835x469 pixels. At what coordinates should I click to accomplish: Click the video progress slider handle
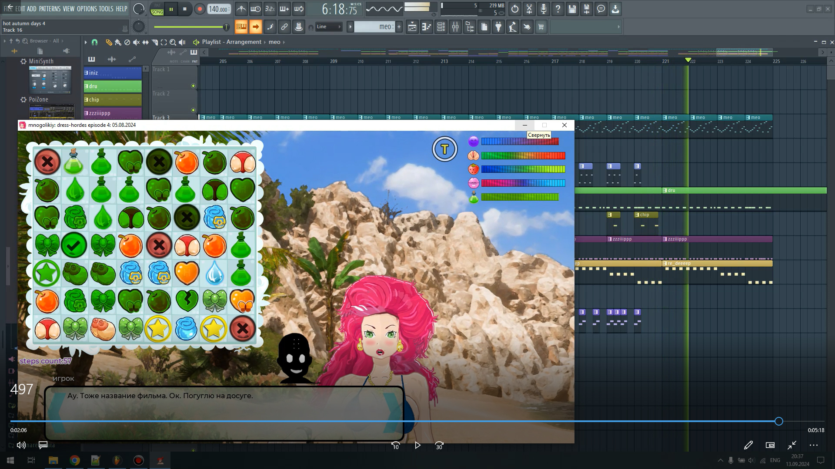tap(778, 421)
